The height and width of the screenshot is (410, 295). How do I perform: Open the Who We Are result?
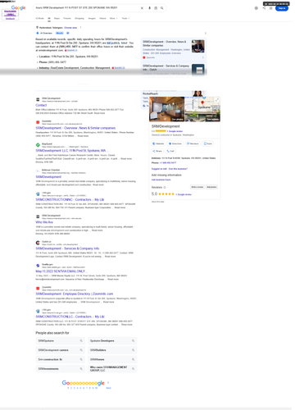tap(44, 222)
